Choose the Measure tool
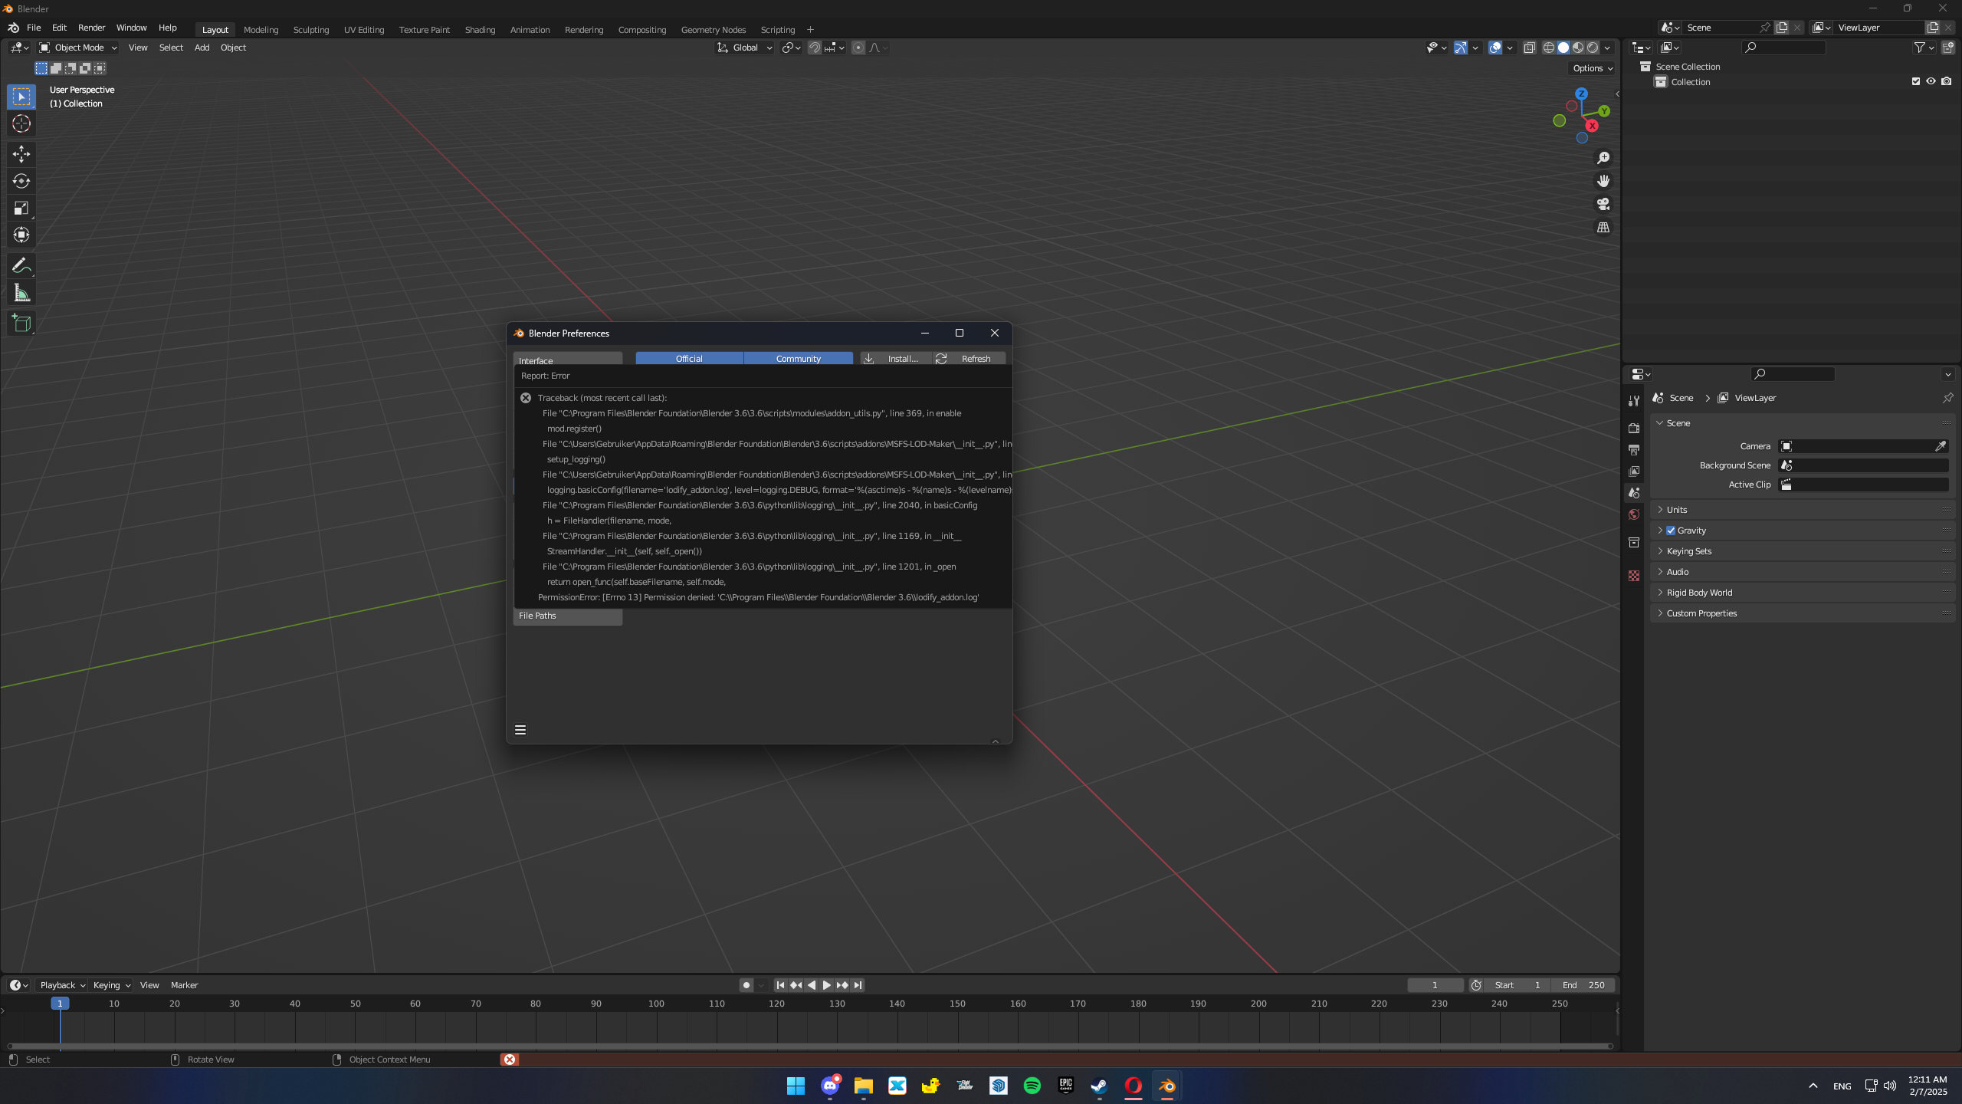This screenshot has width=1962, height=1104. [21, 293]
